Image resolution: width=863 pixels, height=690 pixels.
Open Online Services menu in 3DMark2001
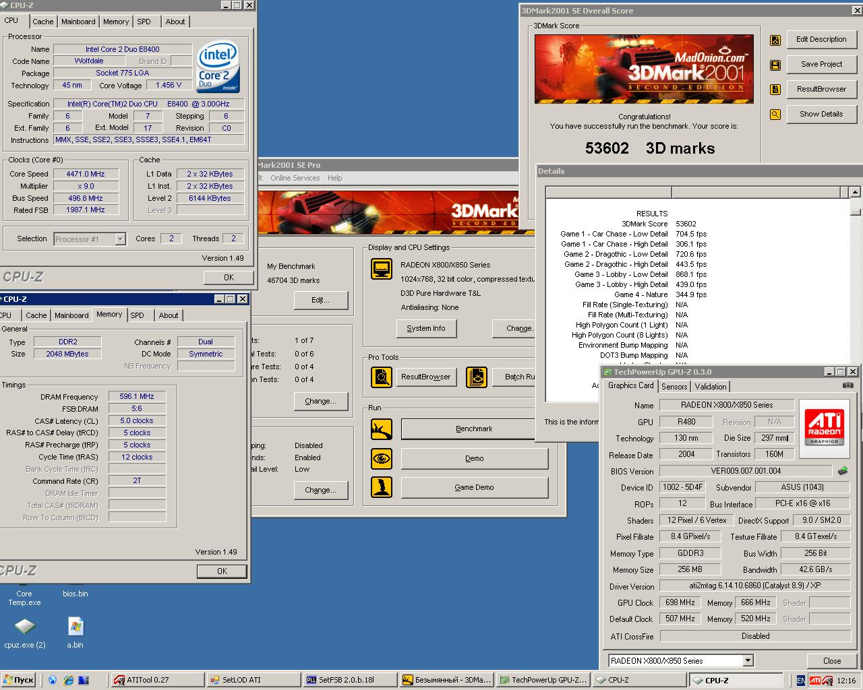pyautogui.click(x=295, y=178)
